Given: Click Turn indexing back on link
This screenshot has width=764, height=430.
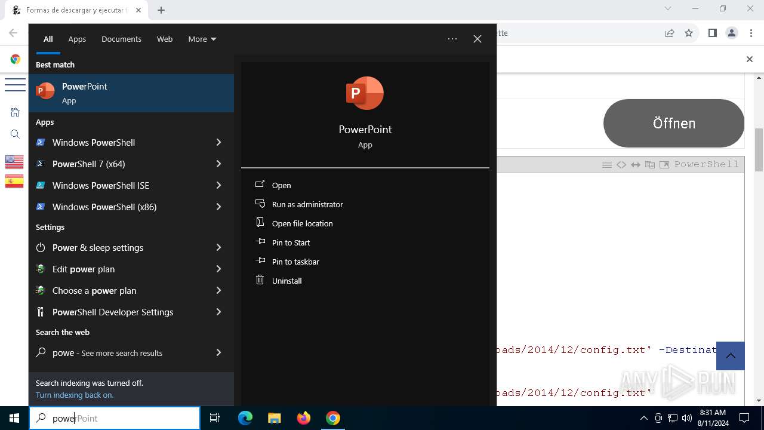Looking at the screenshot, I should [x=75, y=395].
